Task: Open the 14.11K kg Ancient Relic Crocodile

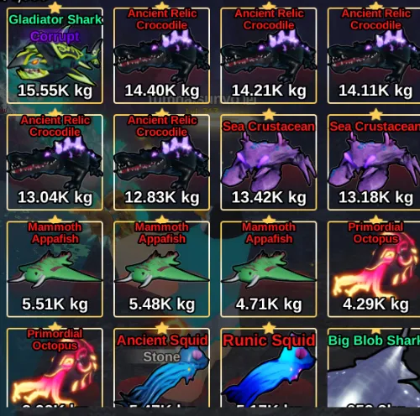Action: 374,56
